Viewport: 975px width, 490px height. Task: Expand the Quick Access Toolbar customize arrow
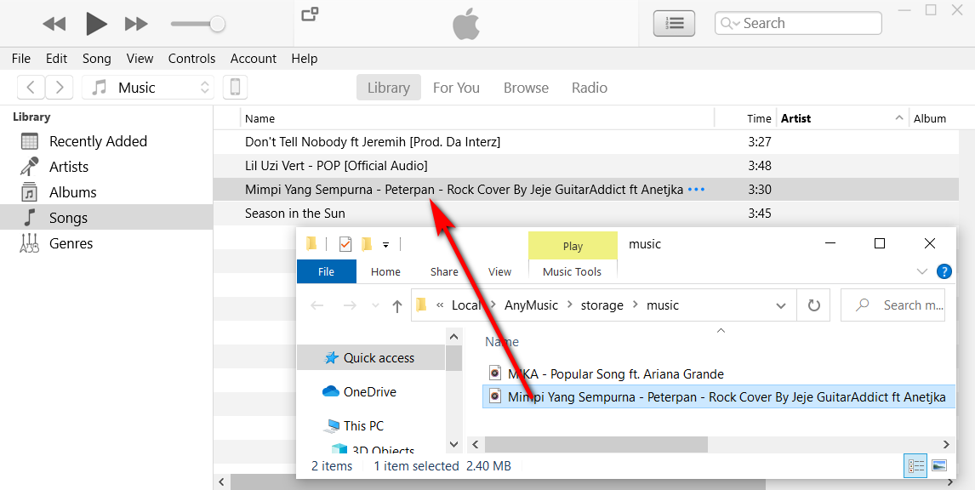click(385, 244)
